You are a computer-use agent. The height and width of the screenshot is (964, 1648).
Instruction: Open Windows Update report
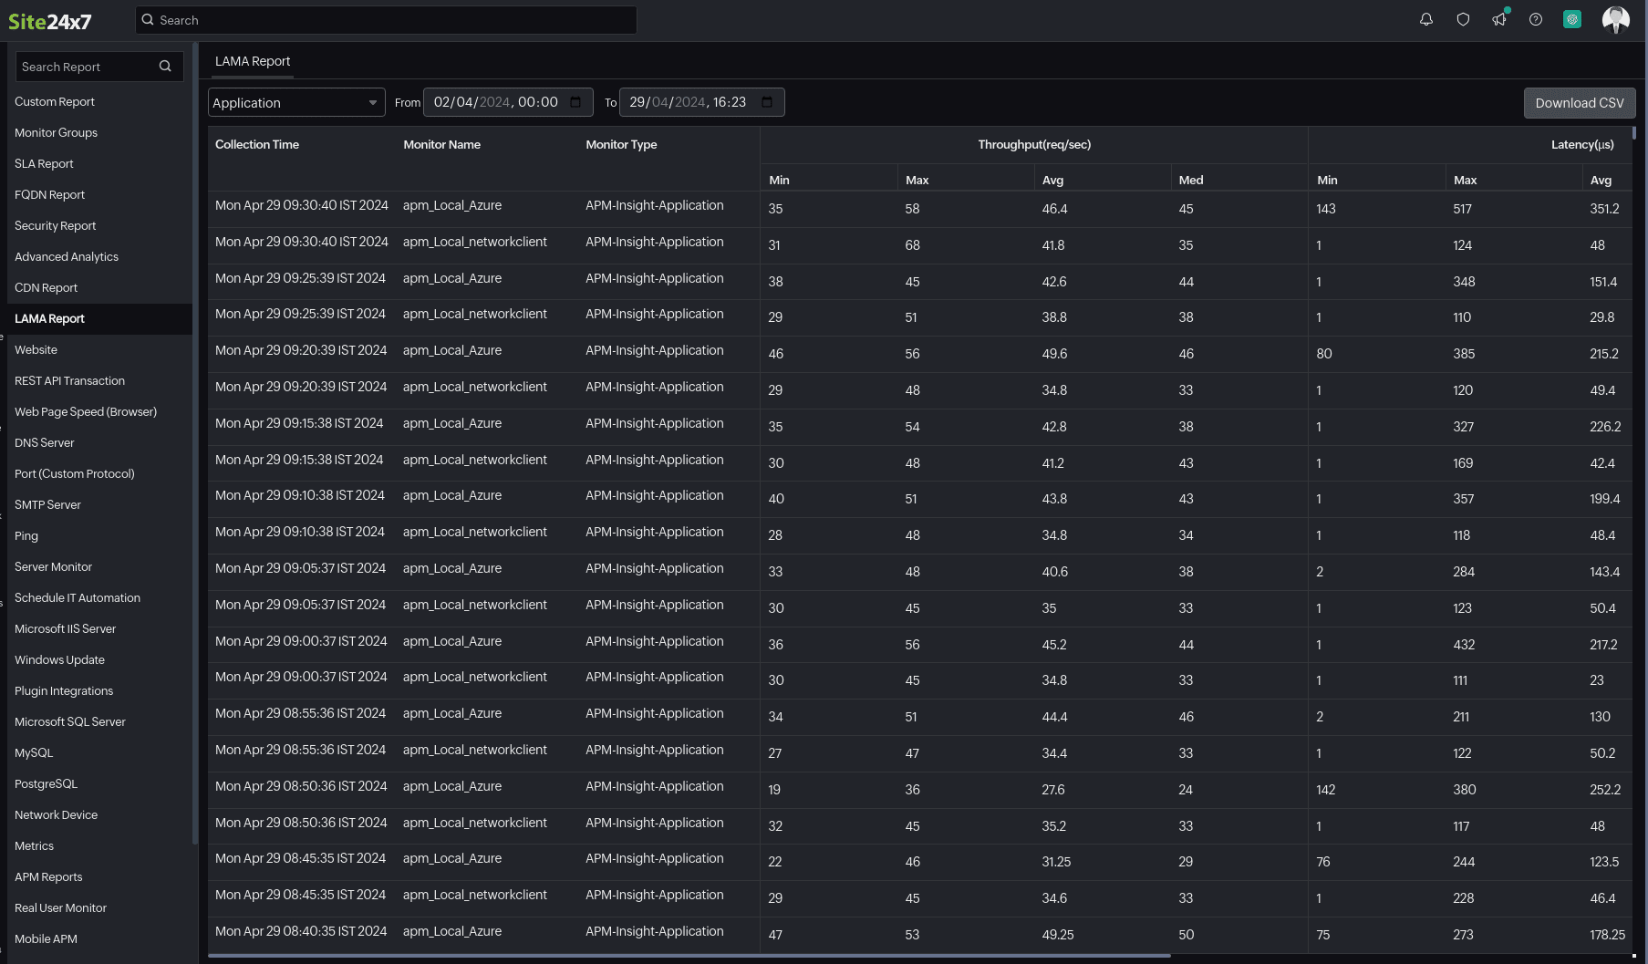point(59,659)
